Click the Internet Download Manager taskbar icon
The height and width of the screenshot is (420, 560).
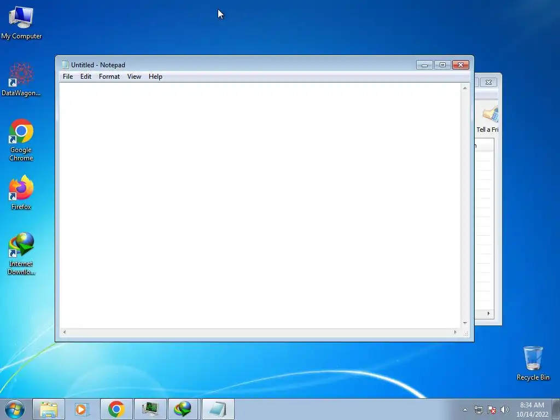(x=183, y=409)
